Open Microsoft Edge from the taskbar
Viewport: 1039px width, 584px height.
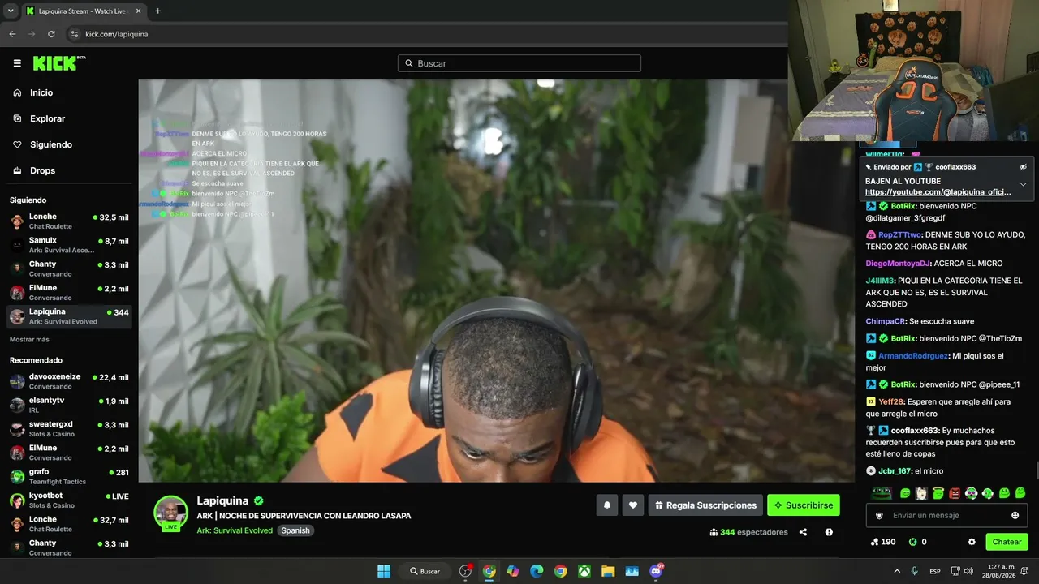[537, 571]
